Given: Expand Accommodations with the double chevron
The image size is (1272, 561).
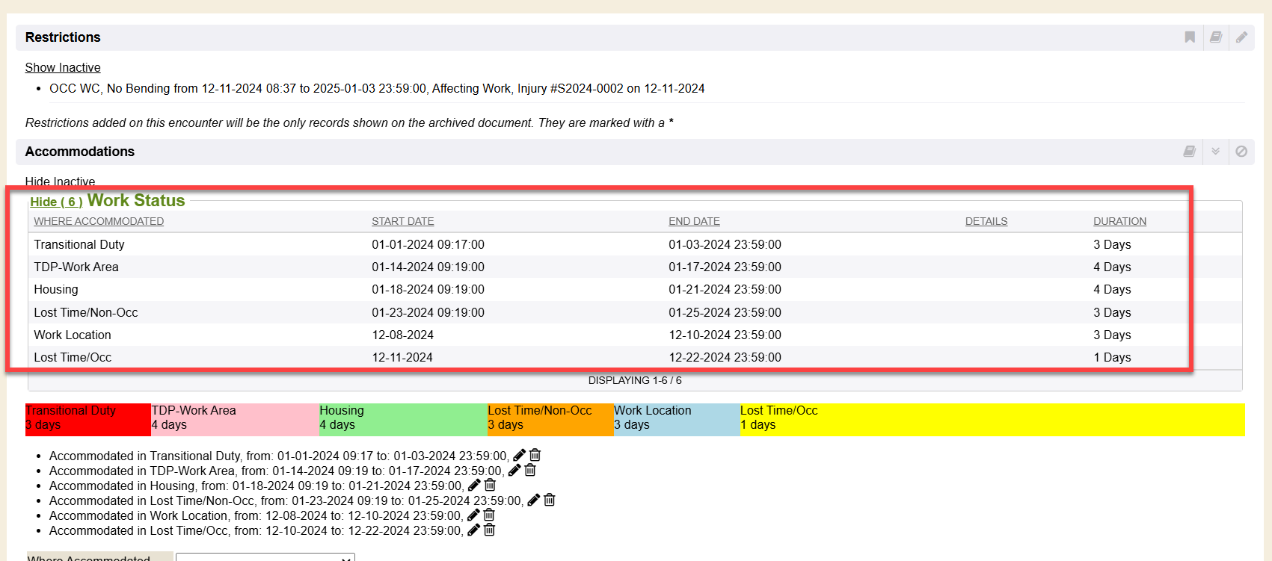Looking at the screenshot, I should 1216,152.
